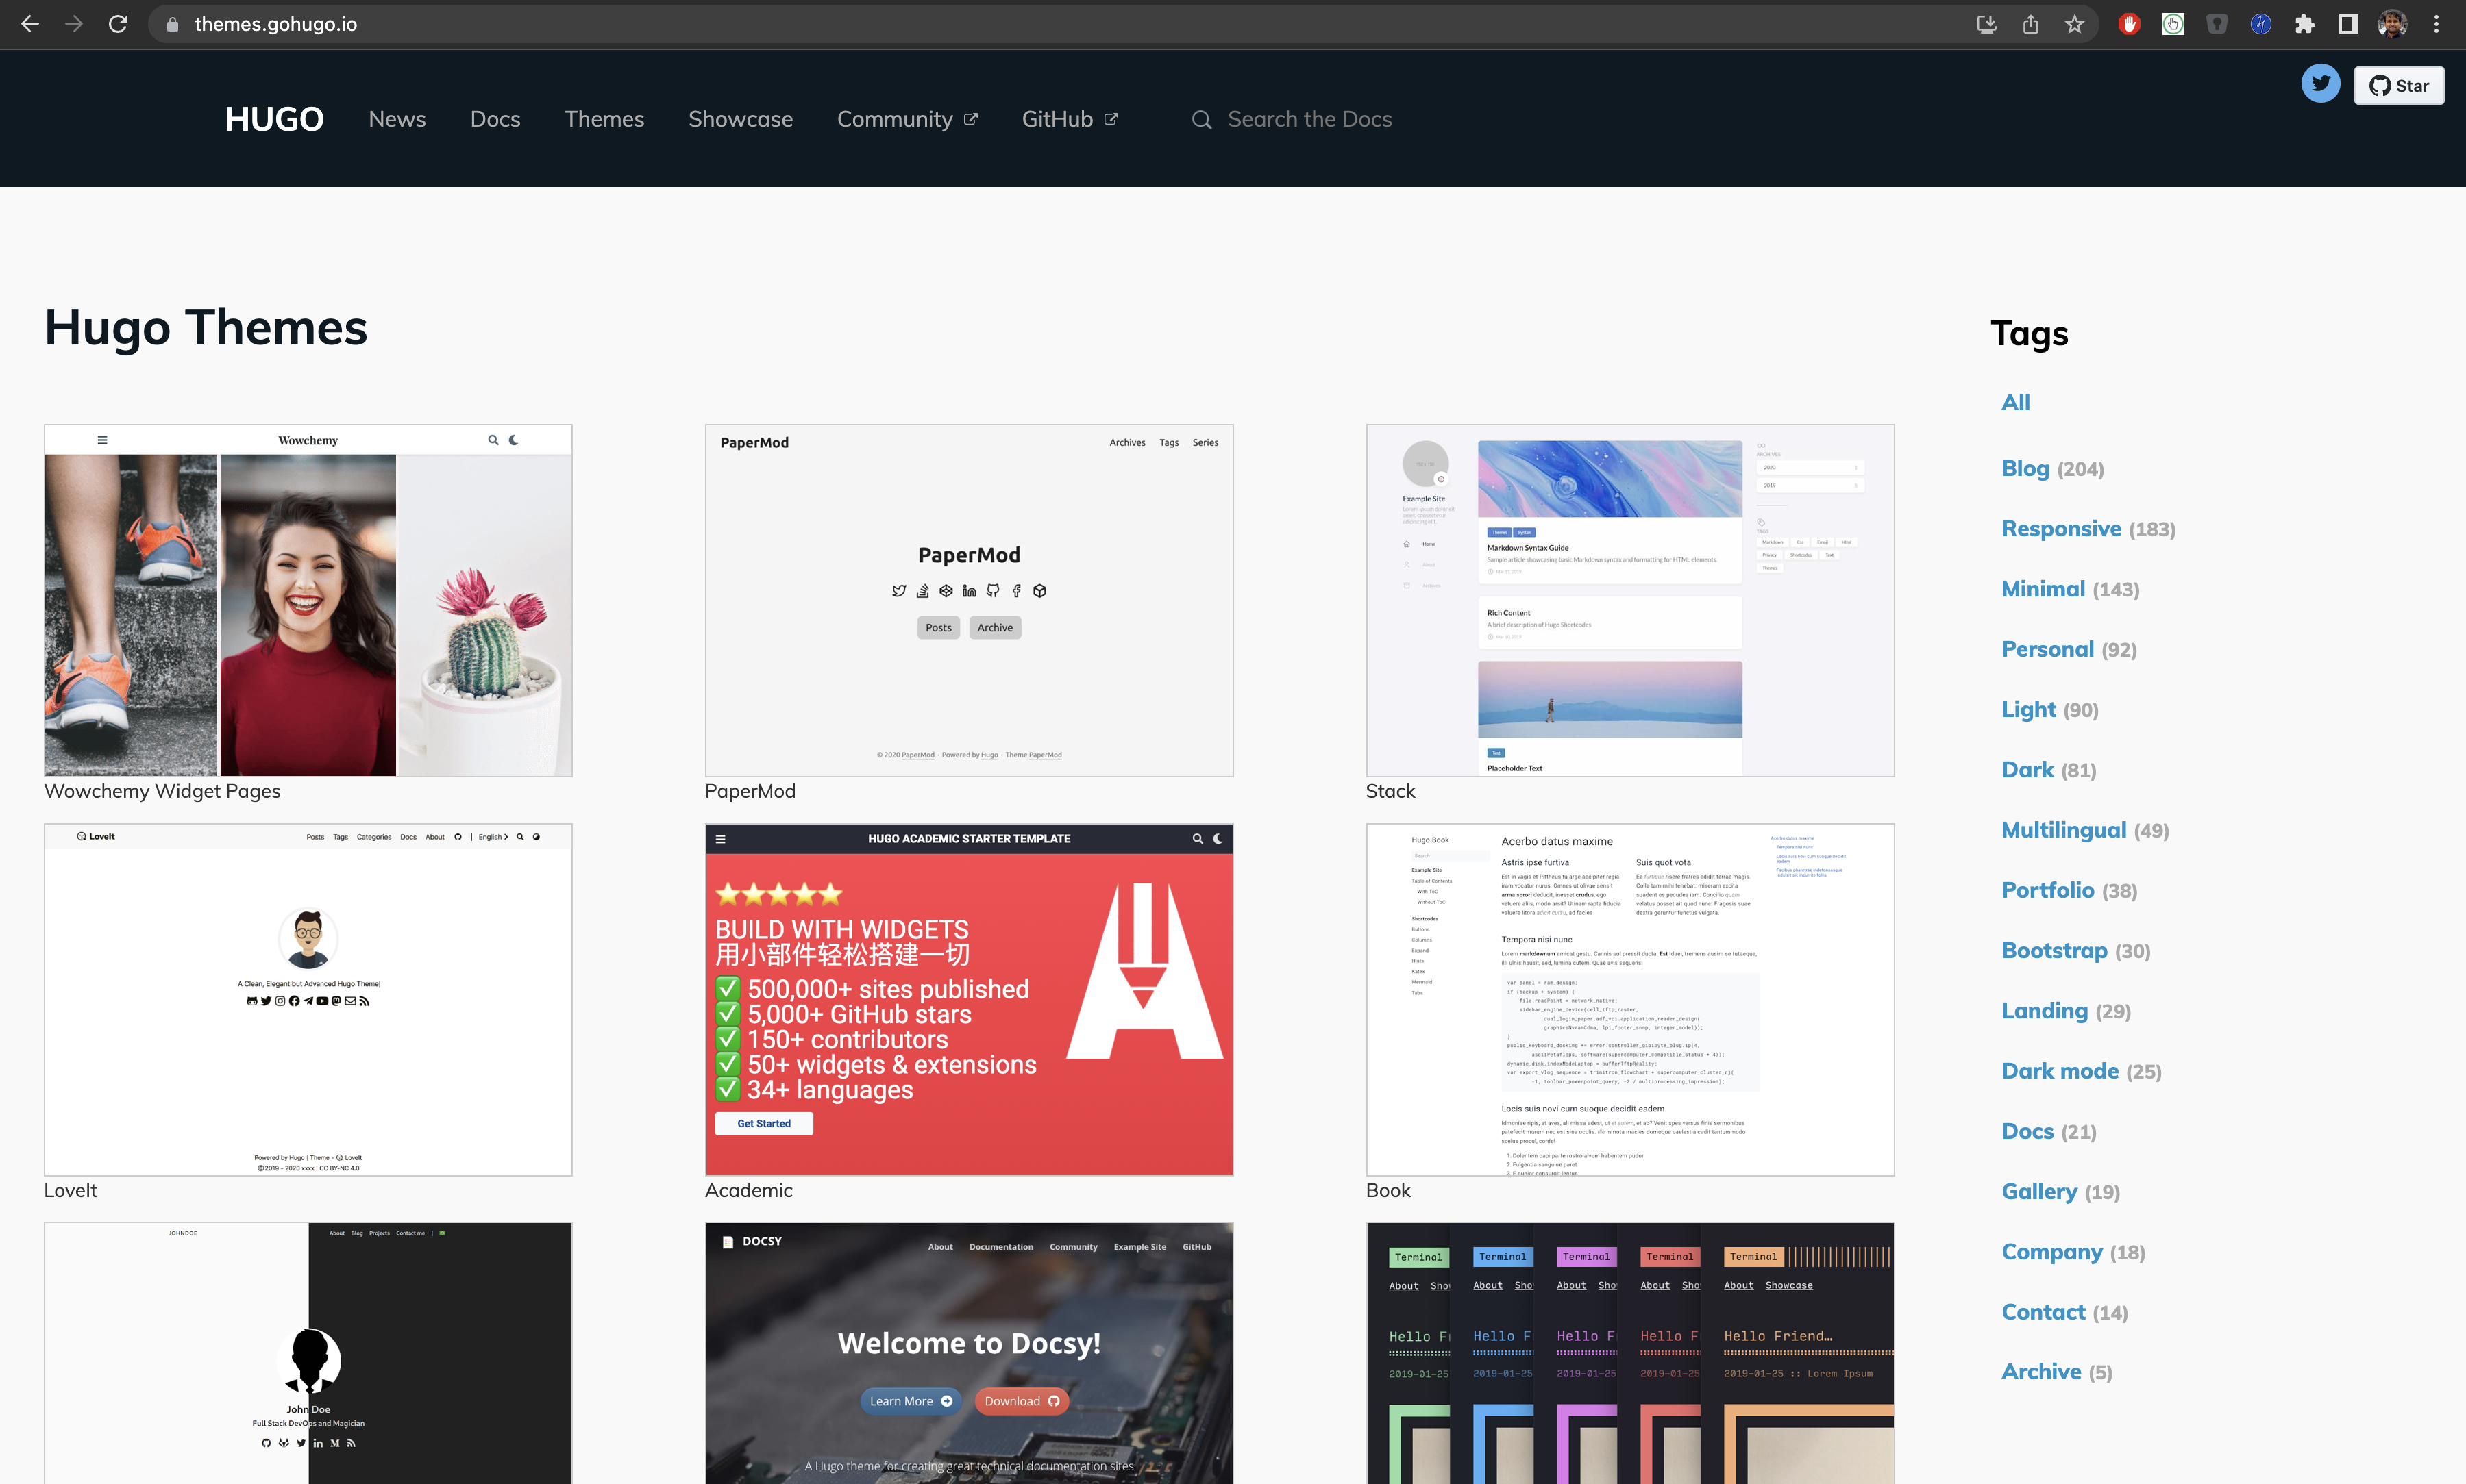This screenshot has width=2466, height=1484.
Task: Select the Twitter bird icon in PaperMod preview
Action: 900,591
